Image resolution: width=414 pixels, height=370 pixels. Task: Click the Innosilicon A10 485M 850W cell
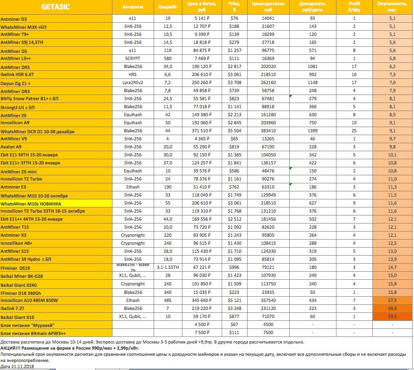pos(56,301)
